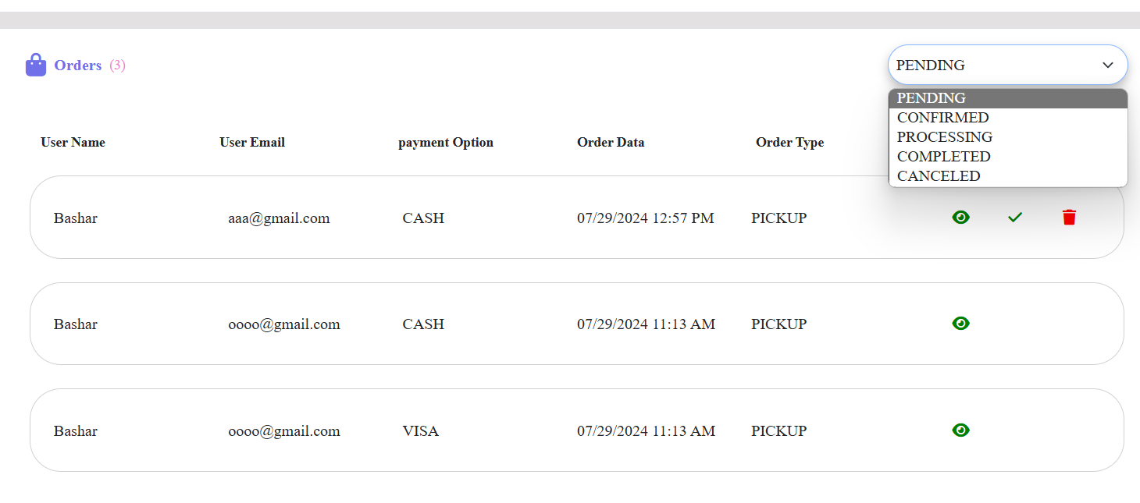Pick the PROCESSING status option

tap(945, 137)
